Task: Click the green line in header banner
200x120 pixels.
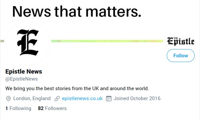Action: 107,41
